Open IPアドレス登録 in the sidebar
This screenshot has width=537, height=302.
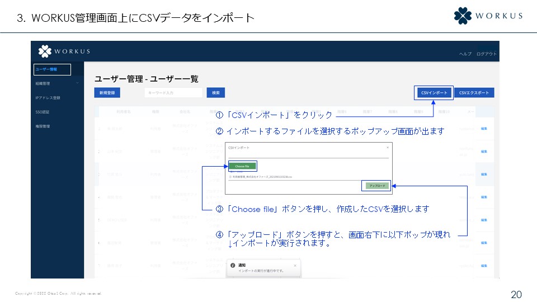(x=48, y=98)
